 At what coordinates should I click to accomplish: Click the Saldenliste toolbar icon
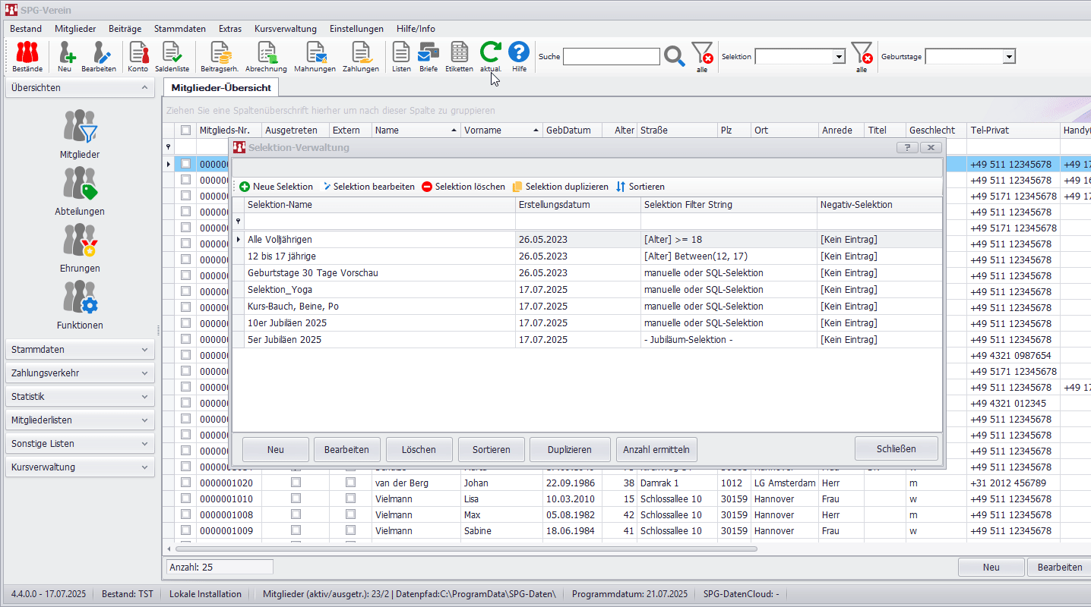pyautogui.click(x=172, y=53)
